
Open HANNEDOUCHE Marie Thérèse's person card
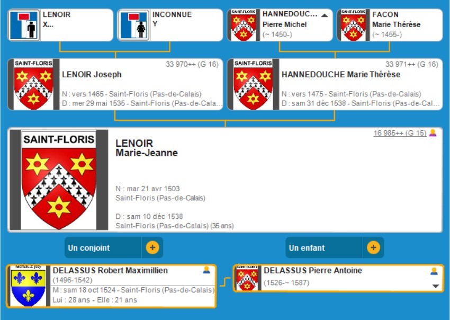tap(340, 75)
